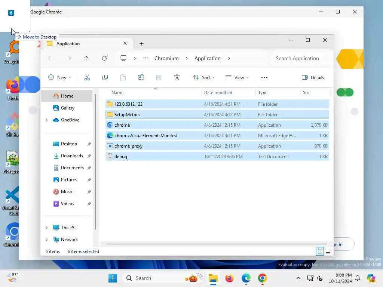Open Downloads quick access folder
The image size is (383, 287).
(x=67, y=156)
